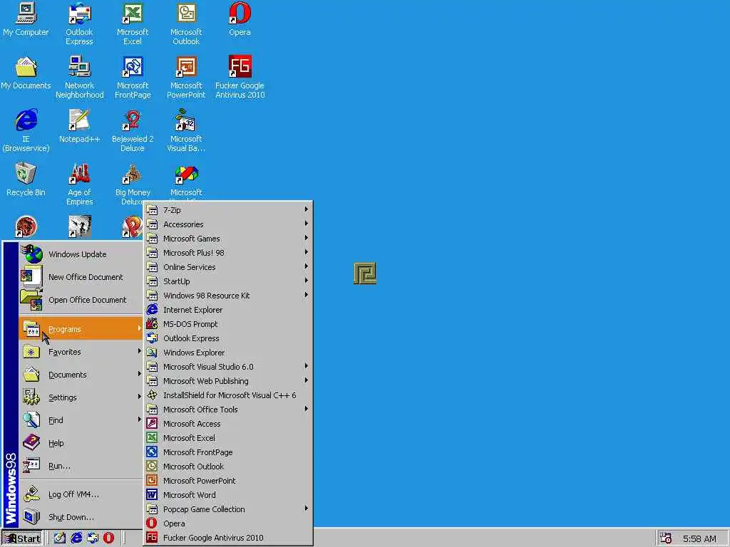Image resolution: width=730 pixels, height=547 pixels.
Task: Expand the Accessories program folder
Action: pos(228,224)
